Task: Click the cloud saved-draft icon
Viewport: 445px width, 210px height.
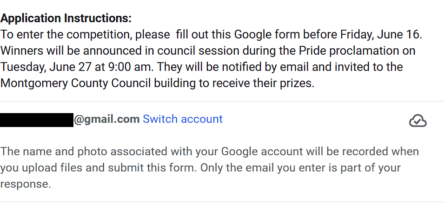Action: (418, 121)
